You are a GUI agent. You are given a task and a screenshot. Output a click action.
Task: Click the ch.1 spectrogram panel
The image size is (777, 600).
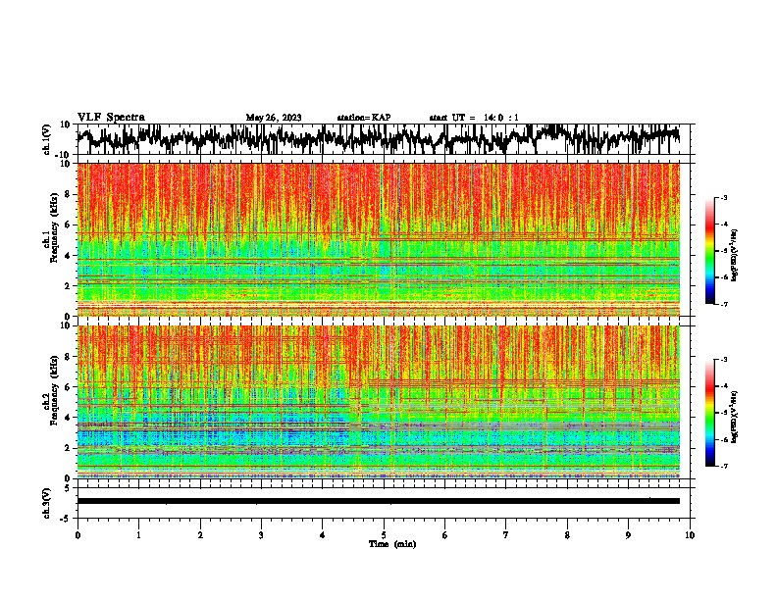[378, 239]
